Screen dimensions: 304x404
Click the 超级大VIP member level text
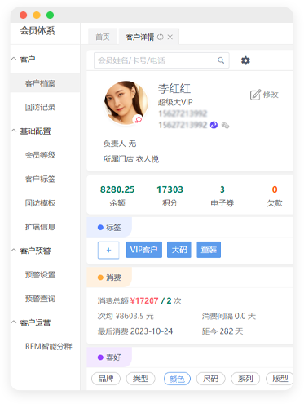tap(175, 102)
